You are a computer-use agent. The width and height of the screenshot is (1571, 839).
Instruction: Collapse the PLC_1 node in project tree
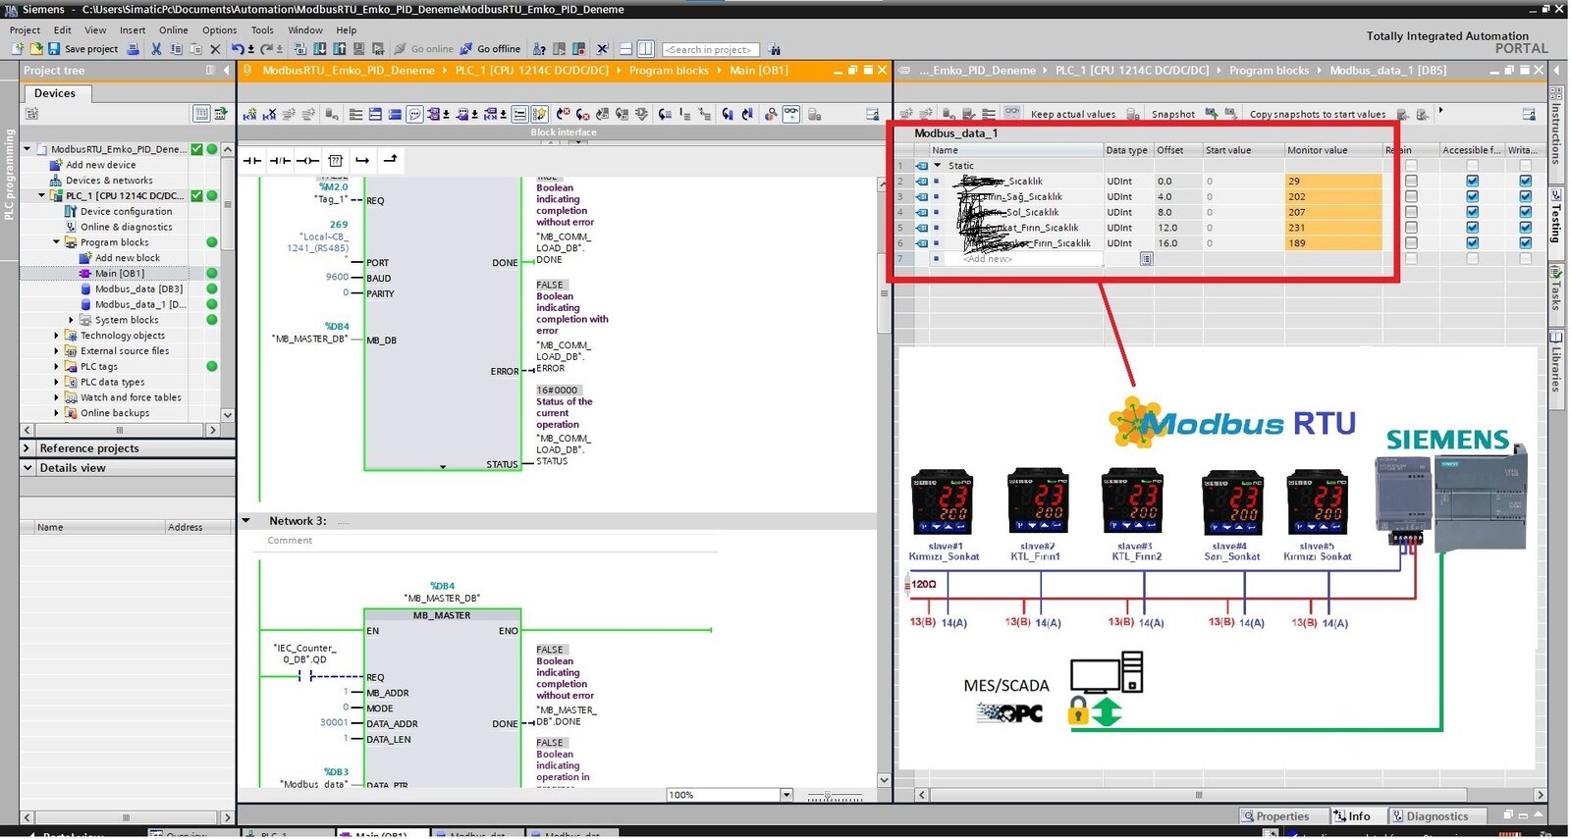pyautogui.click(x=41, y=196)
